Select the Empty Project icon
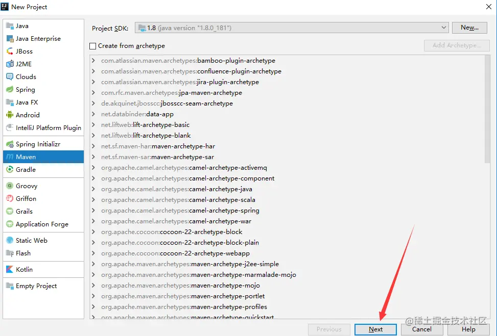This screenshot has height=336, width=497. coord(10,286)
